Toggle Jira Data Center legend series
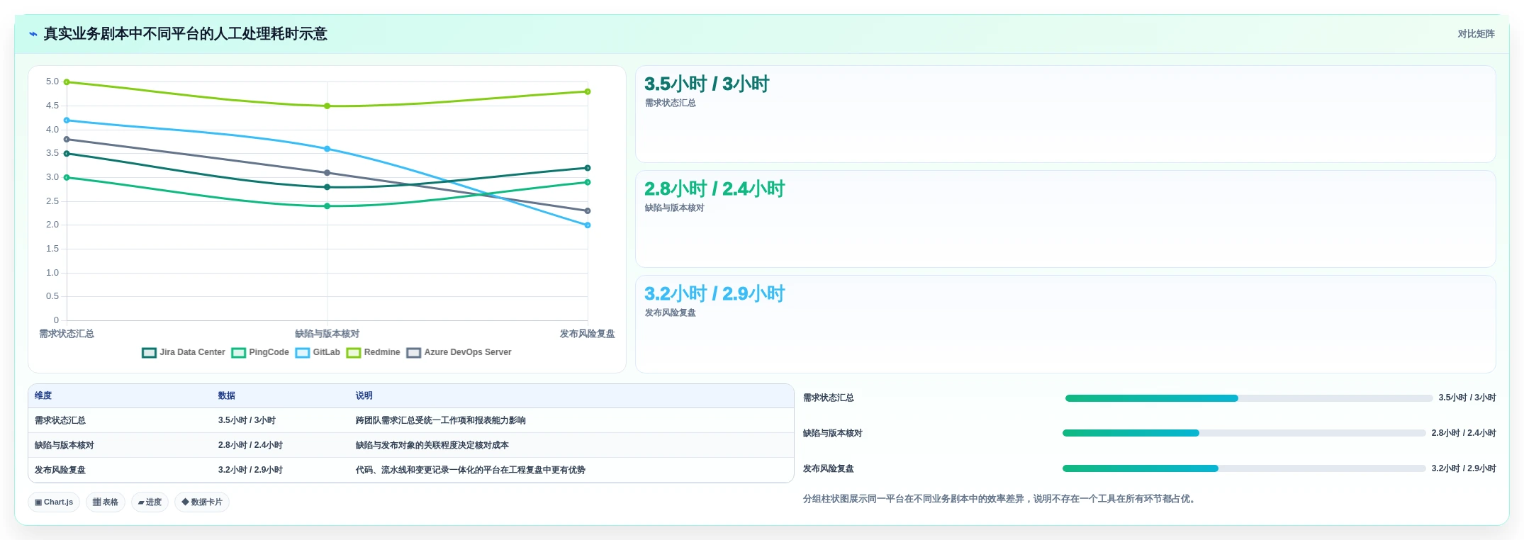The image size is (1524, 540). click(184, 352)
